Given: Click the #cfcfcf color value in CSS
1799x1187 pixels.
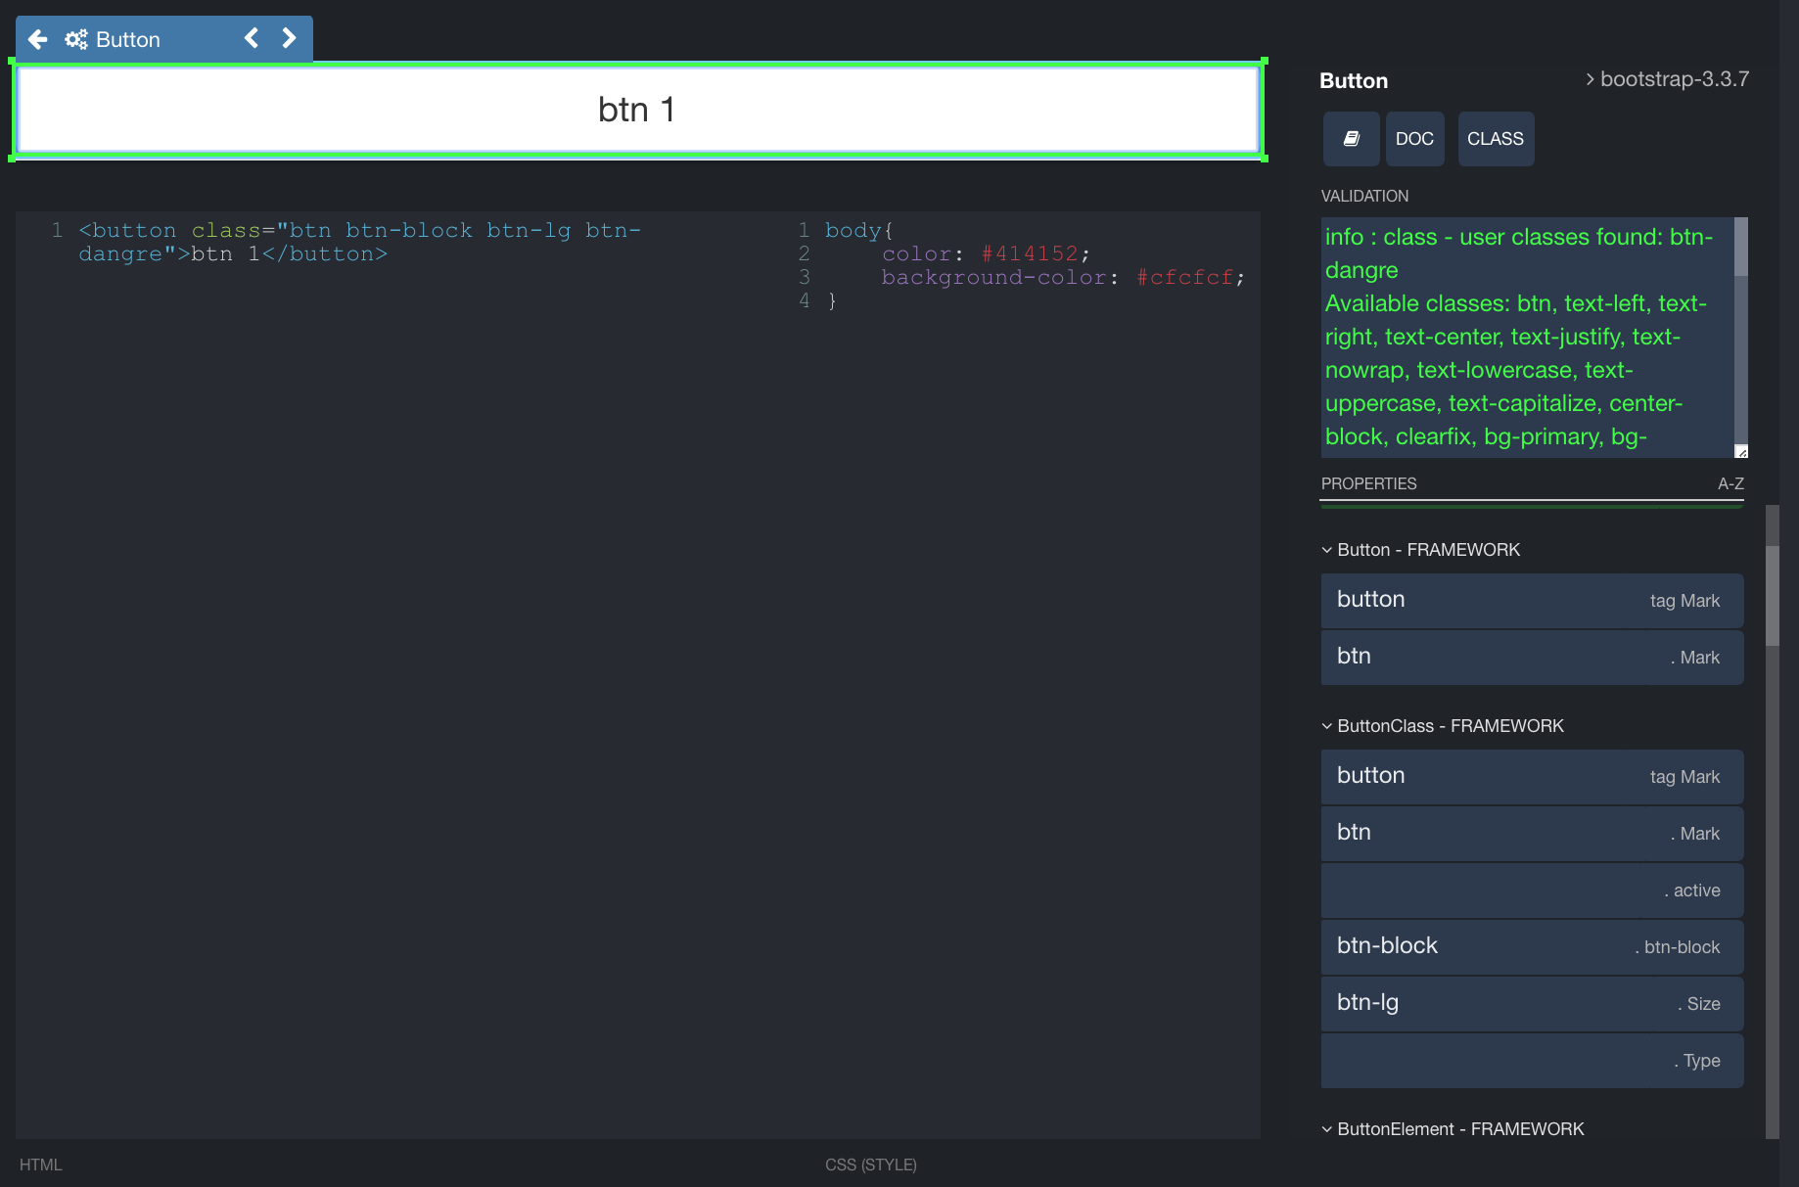Looking at the screenshot, I should click(1187, 277).
